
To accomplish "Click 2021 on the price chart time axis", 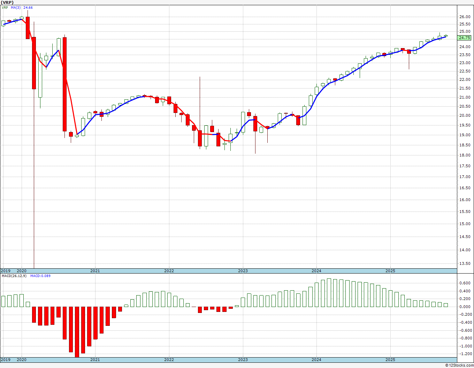I will click(95, 271).
